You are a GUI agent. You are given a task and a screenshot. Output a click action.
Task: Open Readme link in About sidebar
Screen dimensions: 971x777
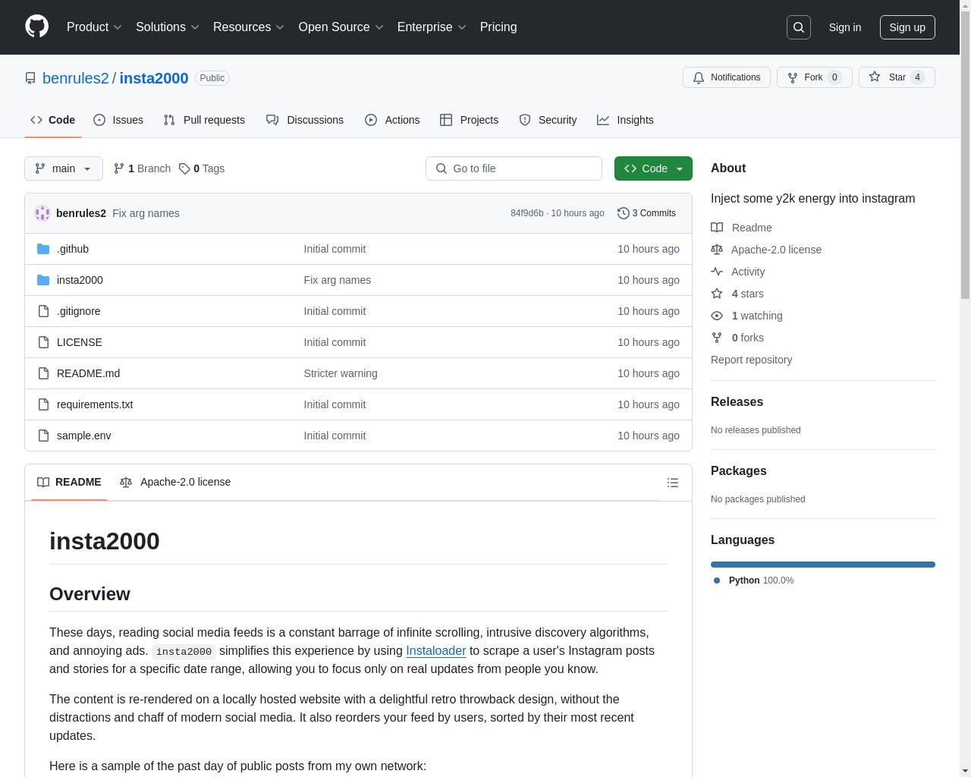(x=741, y=228)
